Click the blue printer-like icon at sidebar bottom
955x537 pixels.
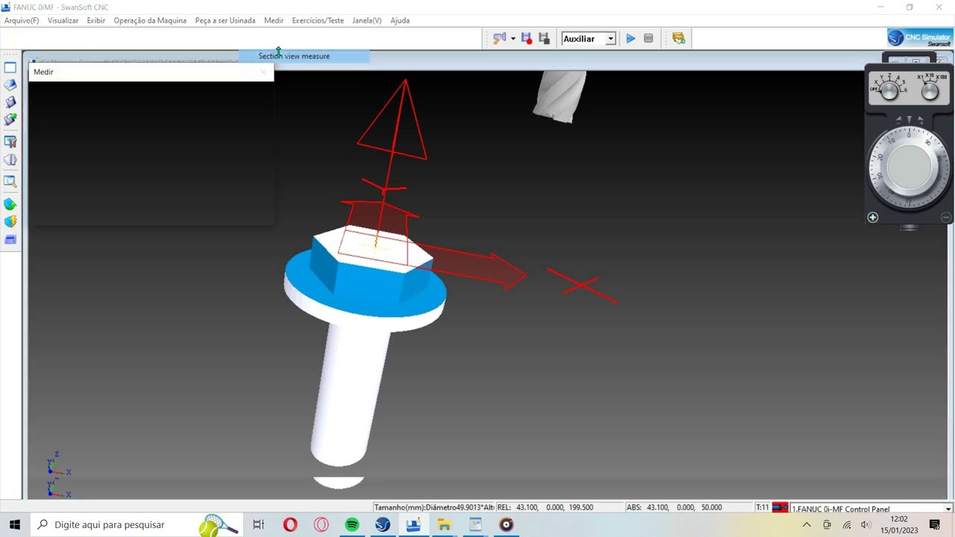pyautogui.click(x=10, y=239)
